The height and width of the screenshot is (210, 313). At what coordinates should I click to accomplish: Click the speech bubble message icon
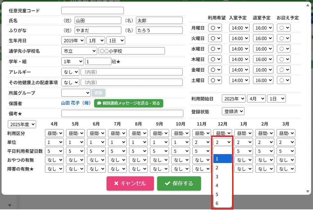pyautogui.click(x=99, y=103)
